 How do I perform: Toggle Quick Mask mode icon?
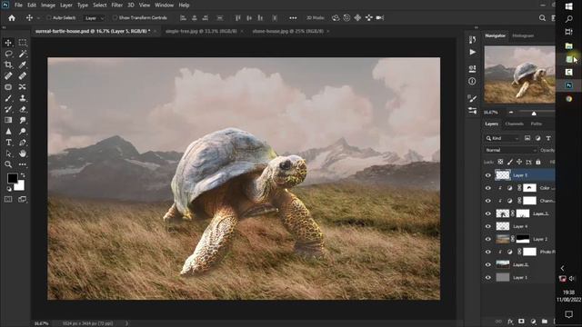click(x=8, y=200)
